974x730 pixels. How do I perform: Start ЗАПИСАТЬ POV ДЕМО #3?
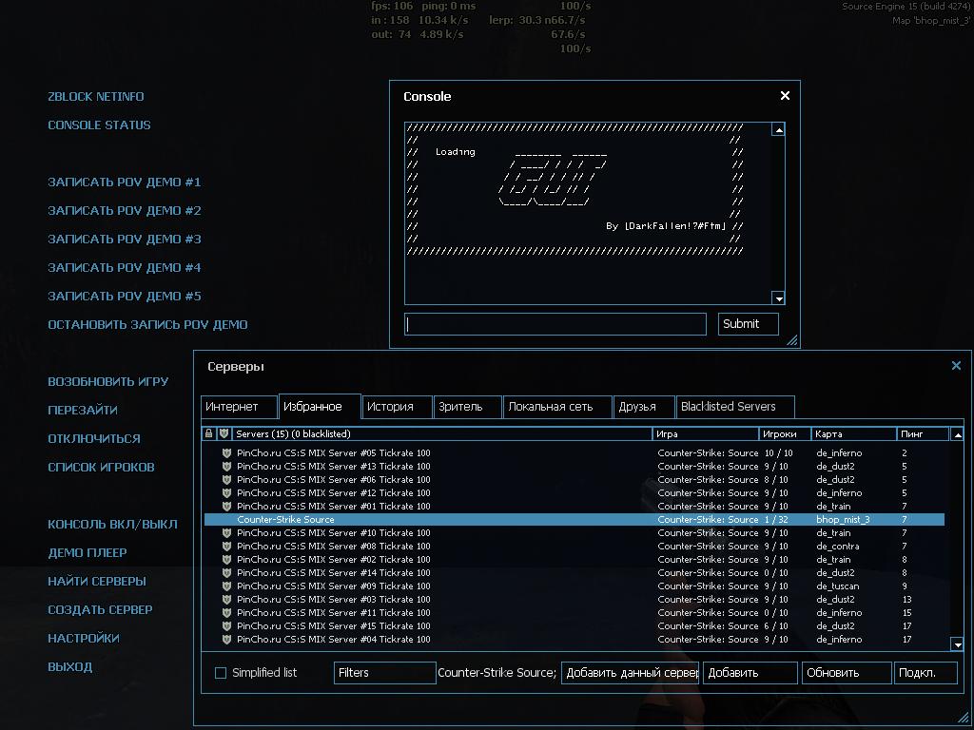pyautogui.click(x=125, y=240)
